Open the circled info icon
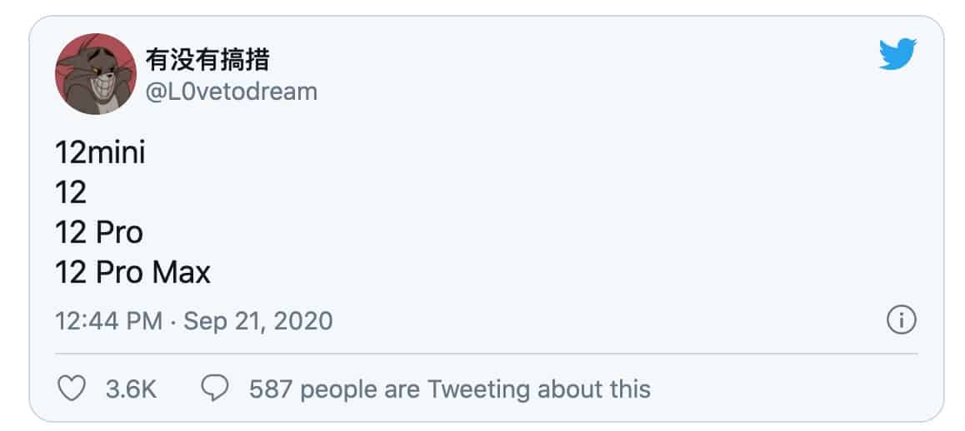Viewport: 965px width, 431px height. coord(902,320)
